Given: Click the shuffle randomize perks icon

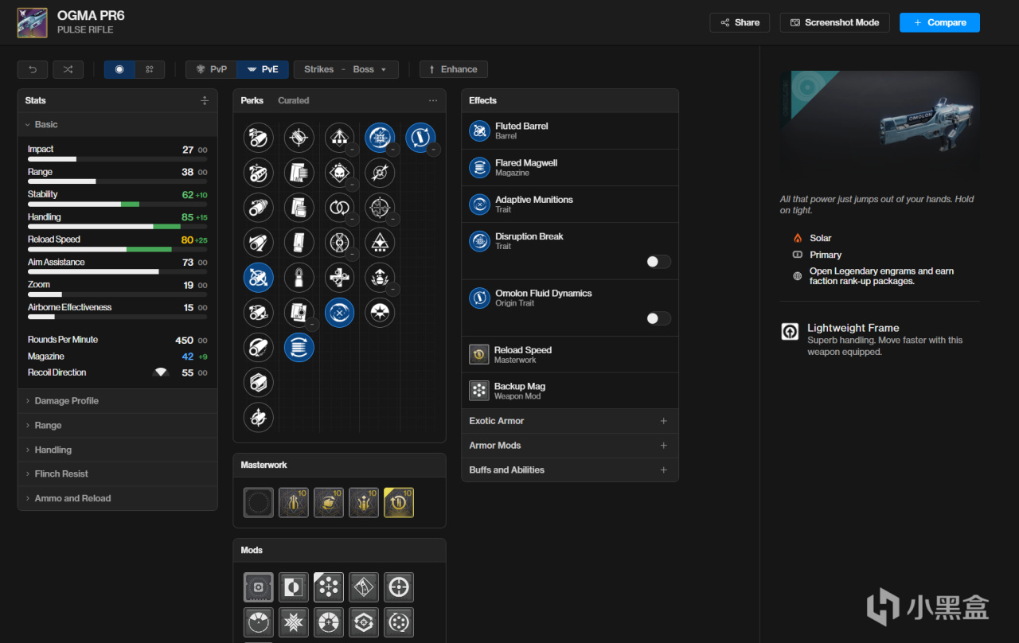Looking at the screenshot, I should click(68, 69).
